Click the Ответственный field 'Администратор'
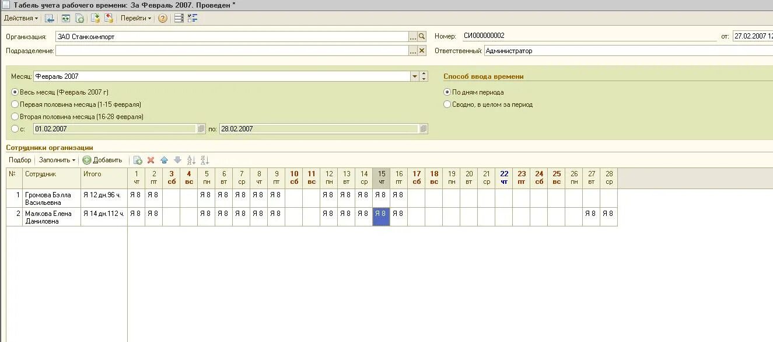This screenshot has height=342, width=773. (x=628, y=51)
